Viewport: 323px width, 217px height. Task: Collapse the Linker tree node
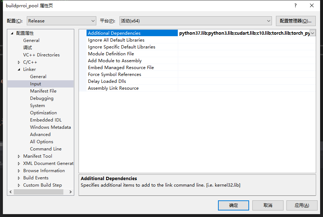click(x=18, y=69)
